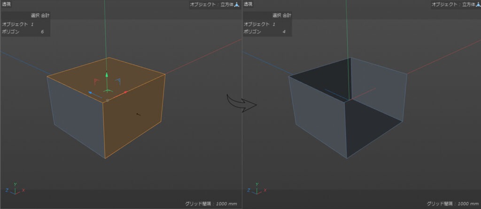Click the 透視 view label in the left viewport
This screenshot has width=481, height=209.
6,4
